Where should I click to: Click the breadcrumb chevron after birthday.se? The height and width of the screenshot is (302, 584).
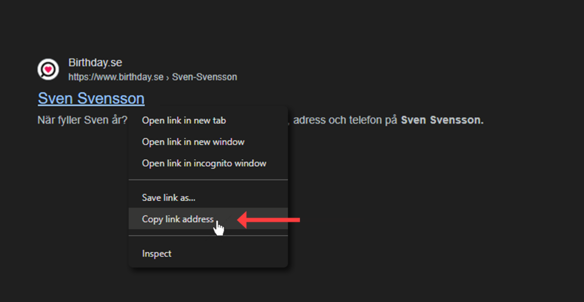(168, 77)
